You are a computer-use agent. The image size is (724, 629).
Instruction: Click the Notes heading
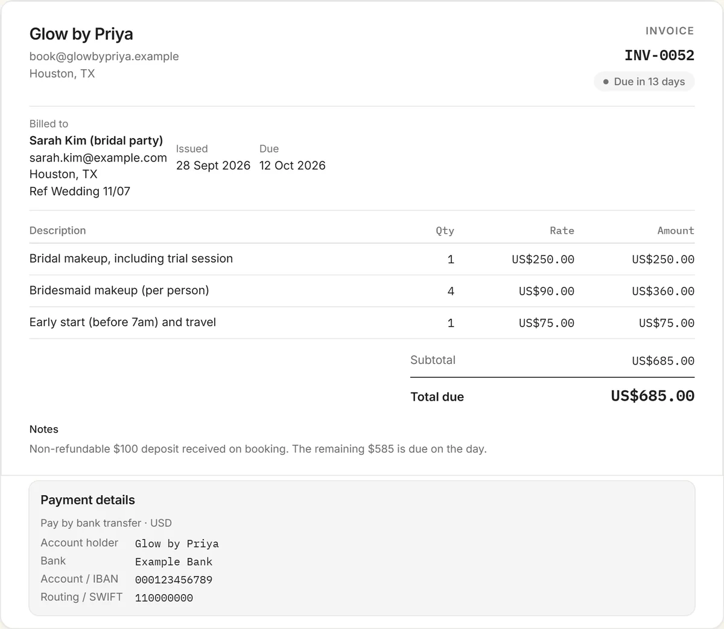coord(44,429)
